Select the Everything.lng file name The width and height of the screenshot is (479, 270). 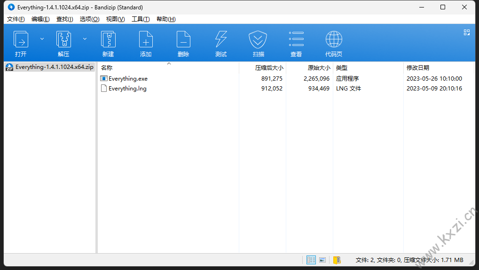pos(127,89)
